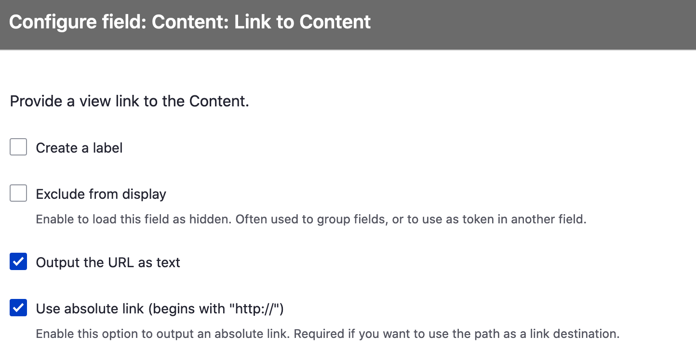The height and width of the screenshot is (362, 696).
Task: Click "Provide a view link to the Content" text
Action: point(129,101)
